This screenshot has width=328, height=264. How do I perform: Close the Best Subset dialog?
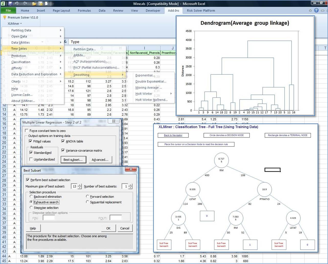tap(131, 169)
